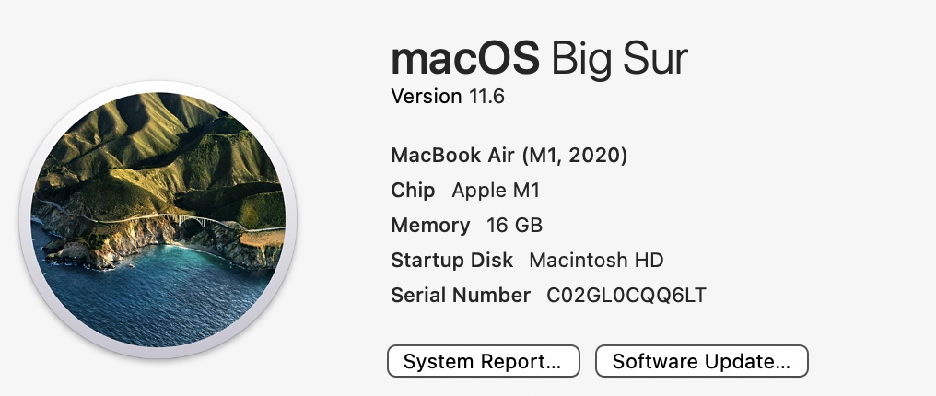Click the Memory label
Screen dimensions: 936x396
pyautogui.click(x=430, y=226)
